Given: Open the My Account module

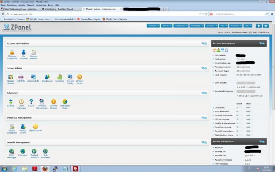Looking at the screenshot, I should [24, 55].
